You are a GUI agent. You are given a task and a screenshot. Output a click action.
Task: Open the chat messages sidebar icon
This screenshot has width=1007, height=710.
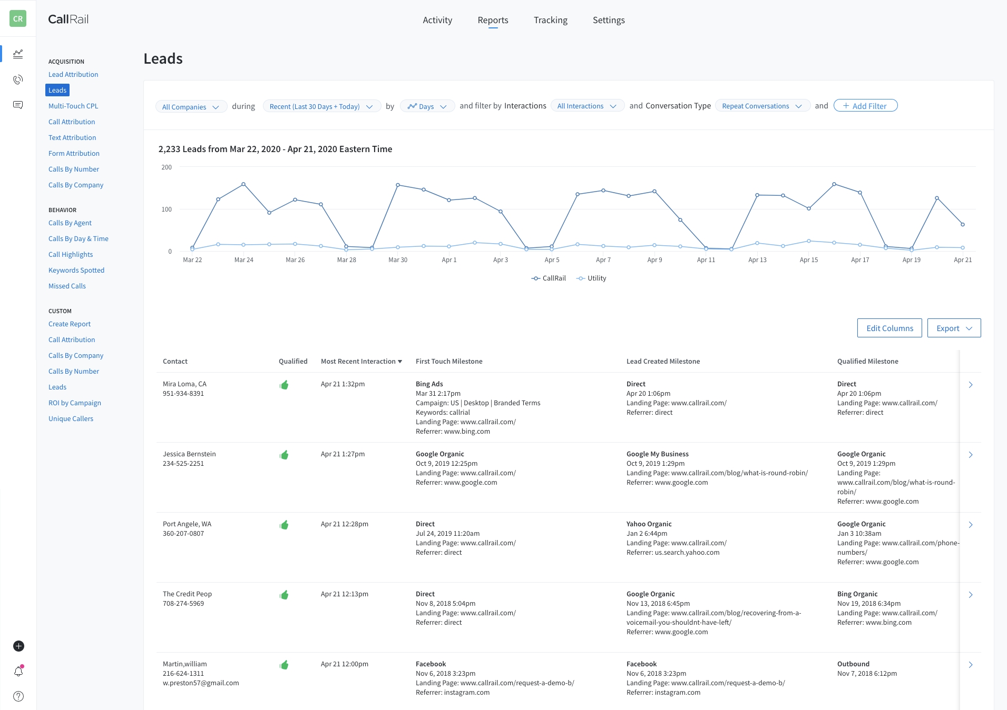[x=18, y=105]
